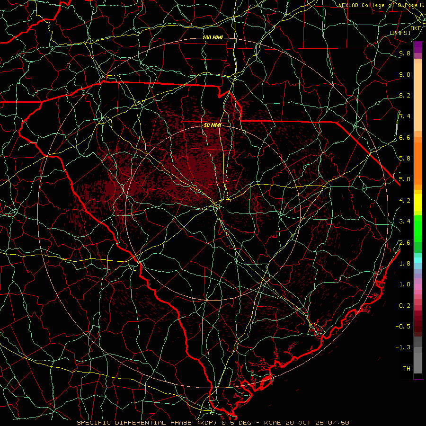Click the 100 NMI range ring label
426x426 pixels.
[213, 37]
